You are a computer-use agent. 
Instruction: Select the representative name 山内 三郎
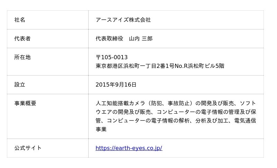141,39
